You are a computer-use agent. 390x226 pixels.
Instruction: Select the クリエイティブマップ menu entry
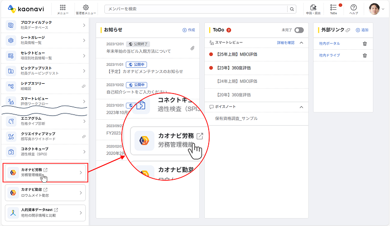coord(45,136)
